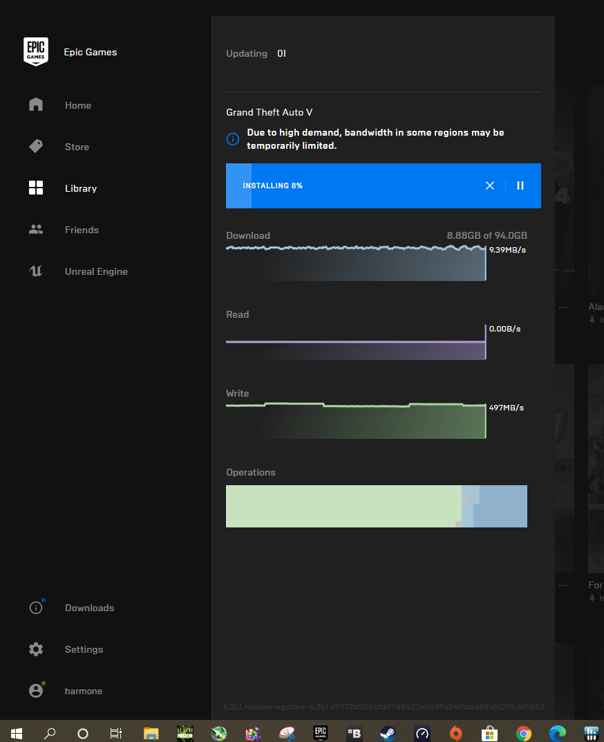Open File Explorer from the taskbar
604x742 pixels.
point(151,734)
